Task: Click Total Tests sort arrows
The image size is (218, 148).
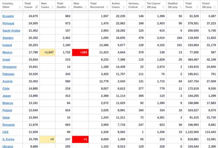Action: click(x=198, y=7)
